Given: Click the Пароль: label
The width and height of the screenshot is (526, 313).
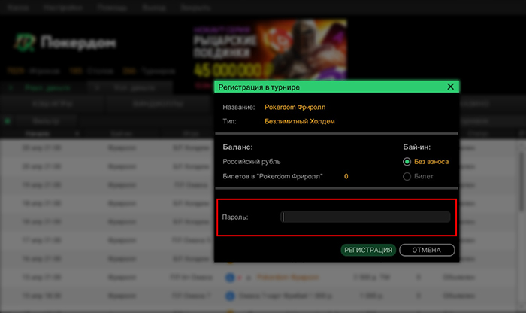Looking at the screenshot, I should 234,217.
